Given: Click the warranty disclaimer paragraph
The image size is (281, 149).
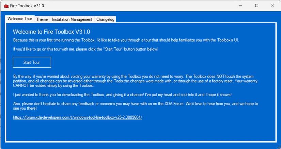Looking at the screenshot, I should pyautogui.click(x=135, y=81).
